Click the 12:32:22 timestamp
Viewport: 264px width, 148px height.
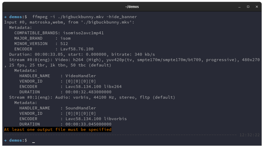tap(250, 135)
